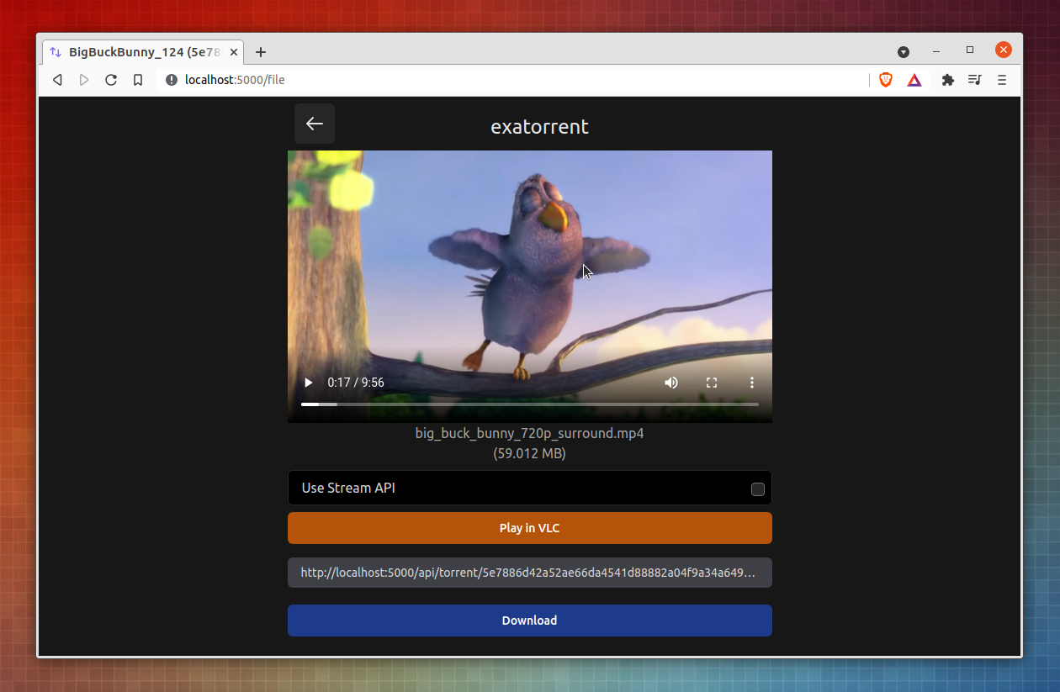This screenshot has height=692, width=1060.
Task: Bookmark the current page
Action: click(x=138, y=79)
